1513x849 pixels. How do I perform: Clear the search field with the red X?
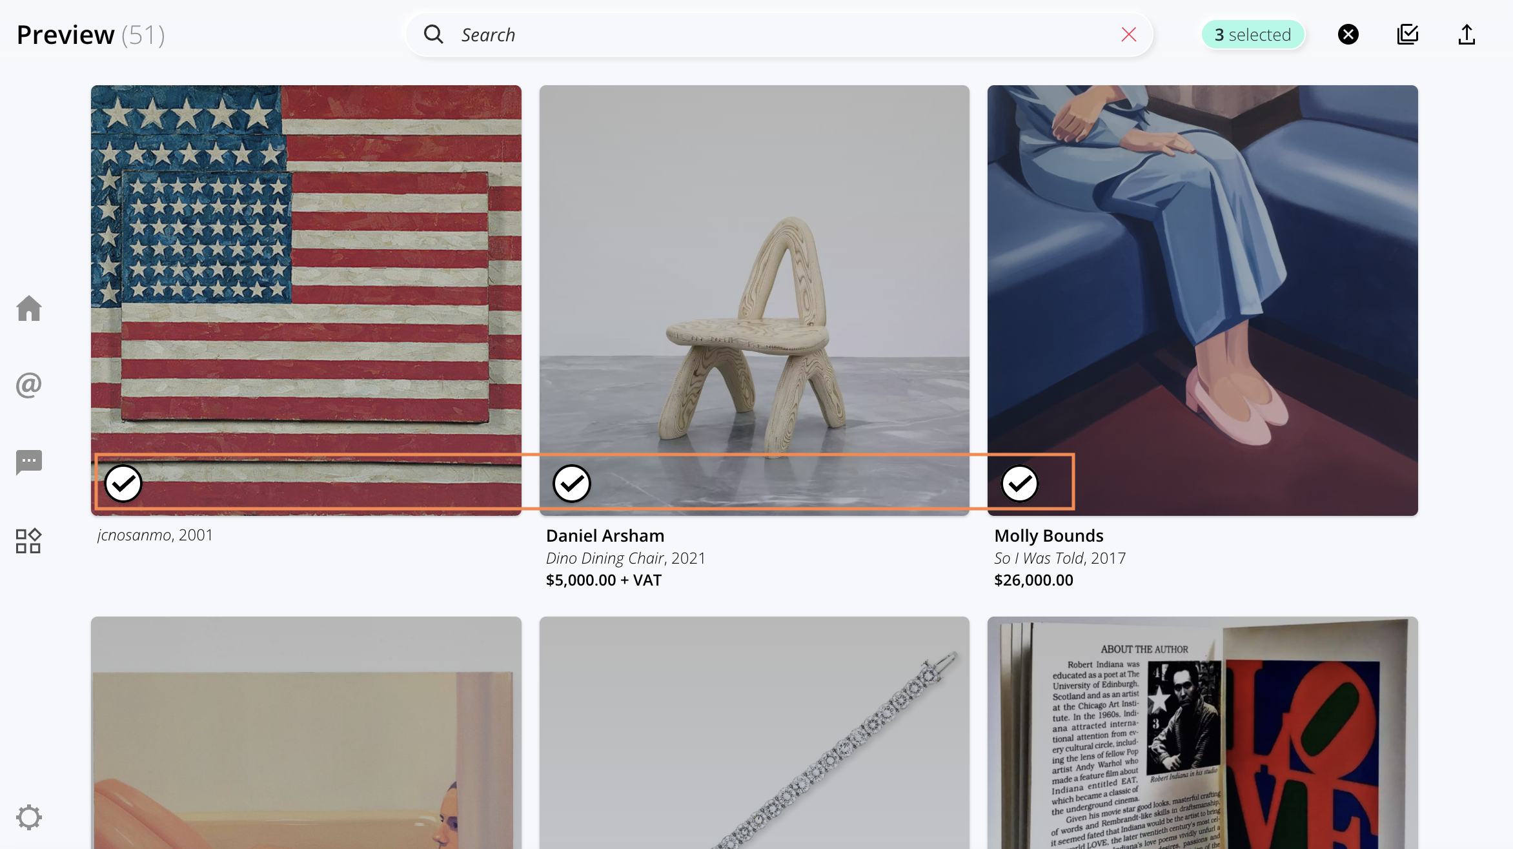point(1128,34)
